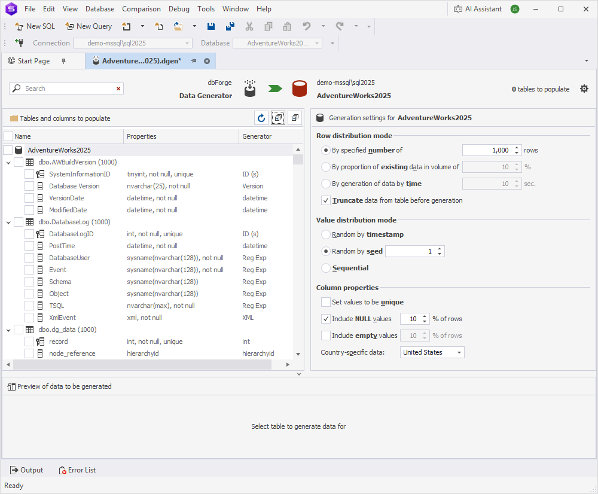Select Sequential value distribution option
This screenshot has width=598, height=494.
coord(325,268)
